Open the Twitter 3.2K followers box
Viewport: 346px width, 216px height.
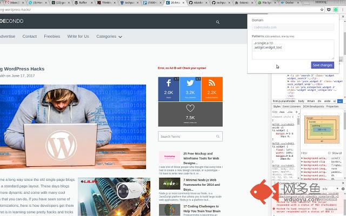pos(190,89)
